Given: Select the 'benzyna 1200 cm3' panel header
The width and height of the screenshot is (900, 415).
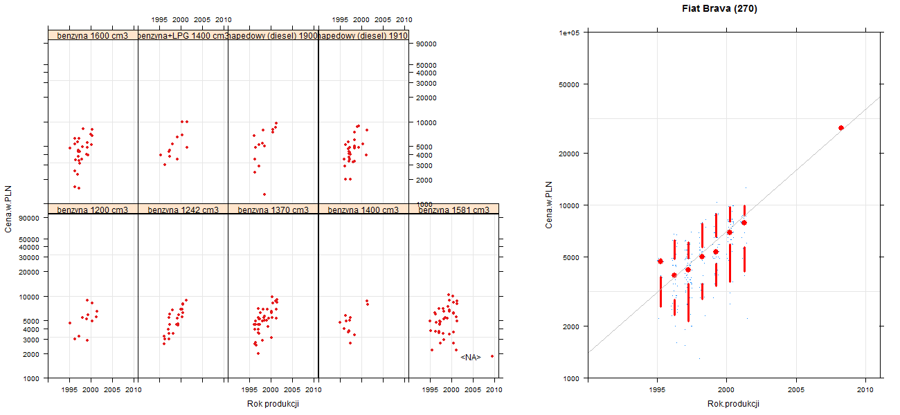Looking at the screenshot, I should coord(93,209).
